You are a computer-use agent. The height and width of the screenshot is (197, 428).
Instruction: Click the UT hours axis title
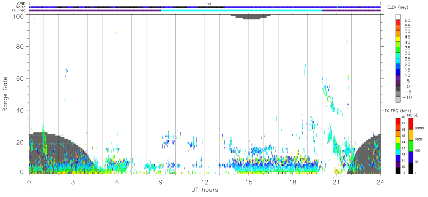[x=205, y=190]
